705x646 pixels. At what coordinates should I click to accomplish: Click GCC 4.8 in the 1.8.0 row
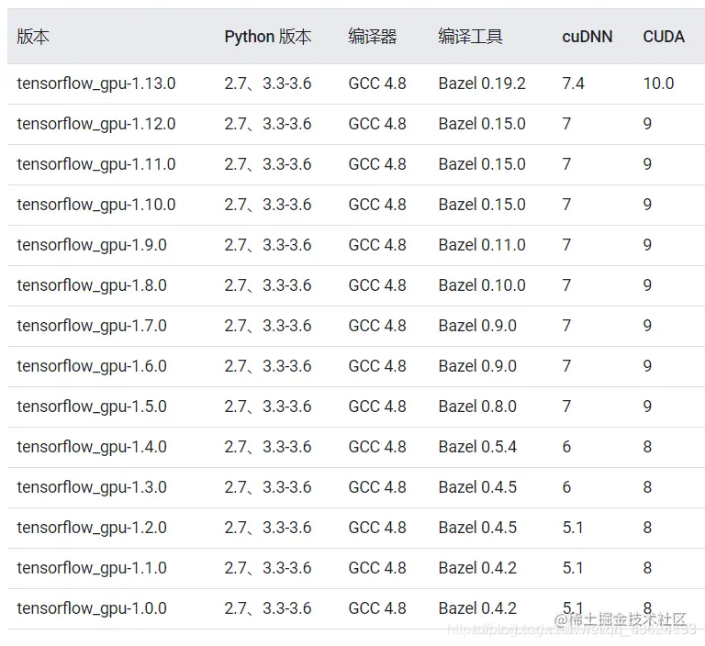pos(377,285)
